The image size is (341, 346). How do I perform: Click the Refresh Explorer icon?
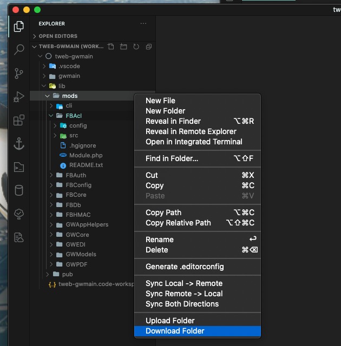pyautogui.click(x=136, y=46)
